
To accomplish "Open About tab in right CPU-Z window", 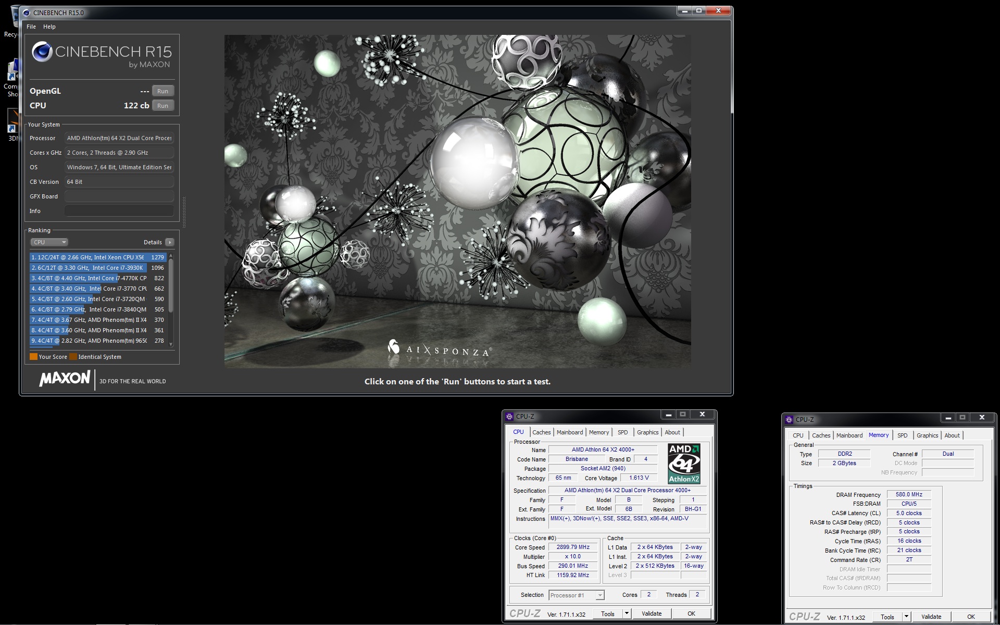I will coord(952,435).
